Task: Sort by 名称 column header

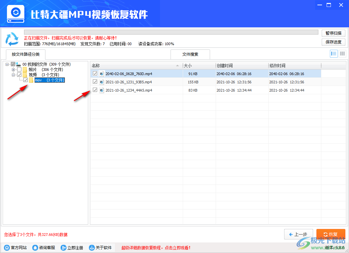Action: (x=136, y=66)
